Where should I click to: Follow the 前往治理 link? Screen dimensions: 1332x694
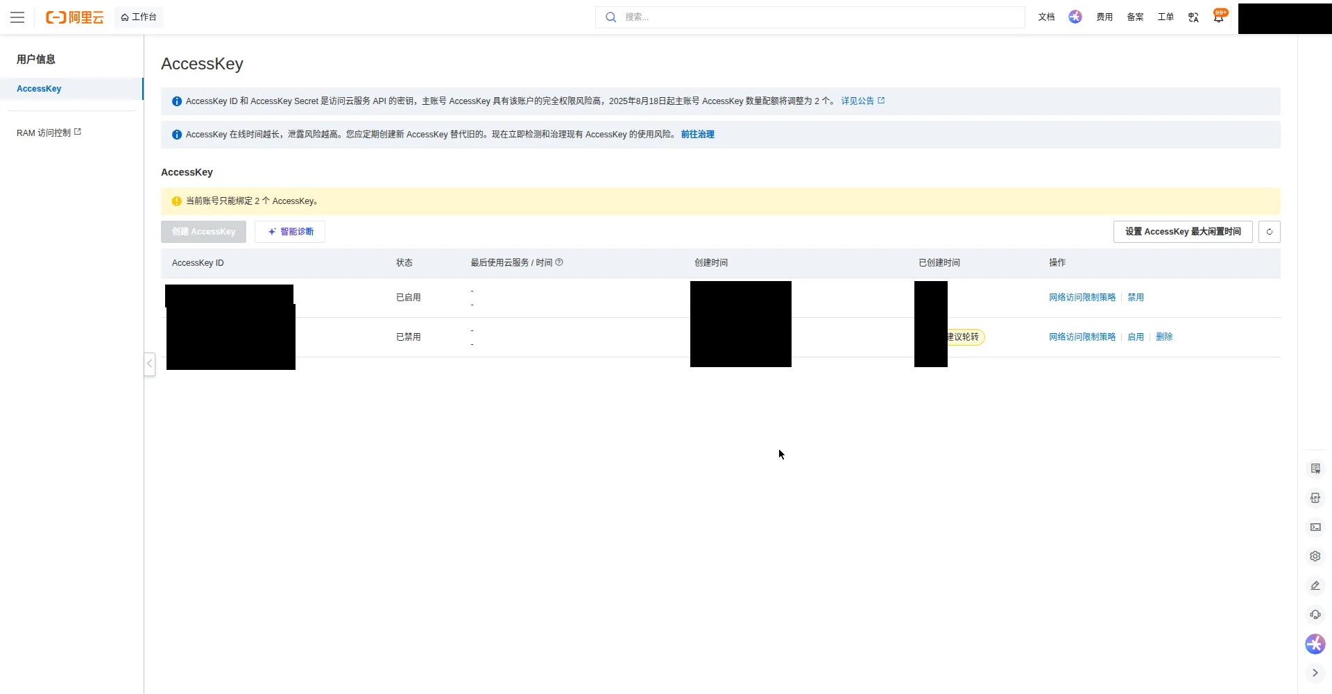[697, 135]
